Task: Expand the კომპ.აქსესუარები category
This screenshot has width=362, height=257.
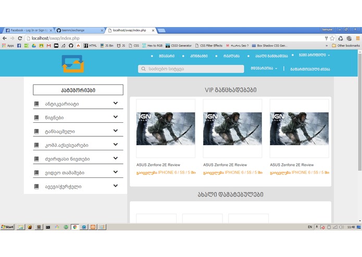Action: point(78,145)
